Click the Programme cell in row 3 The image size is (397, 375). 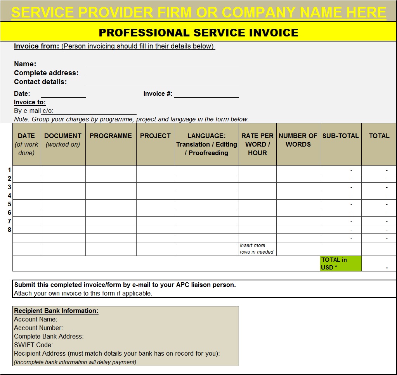(111, 187)
